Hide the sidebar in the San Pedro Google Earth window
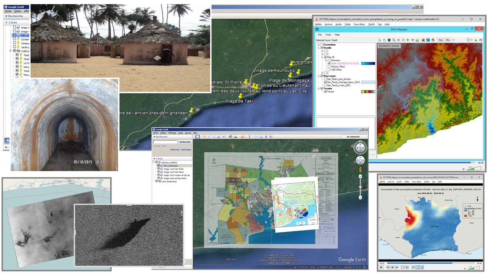488x274 pixels. 197,137
